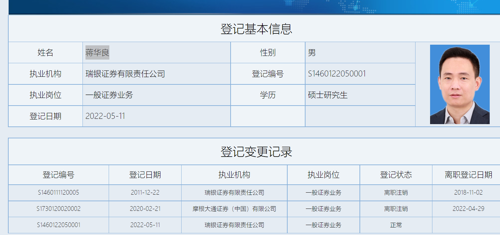500x235 pixels.
Task: Click the 执业岗位 label in basic info
Action: (x=45, y=95)
